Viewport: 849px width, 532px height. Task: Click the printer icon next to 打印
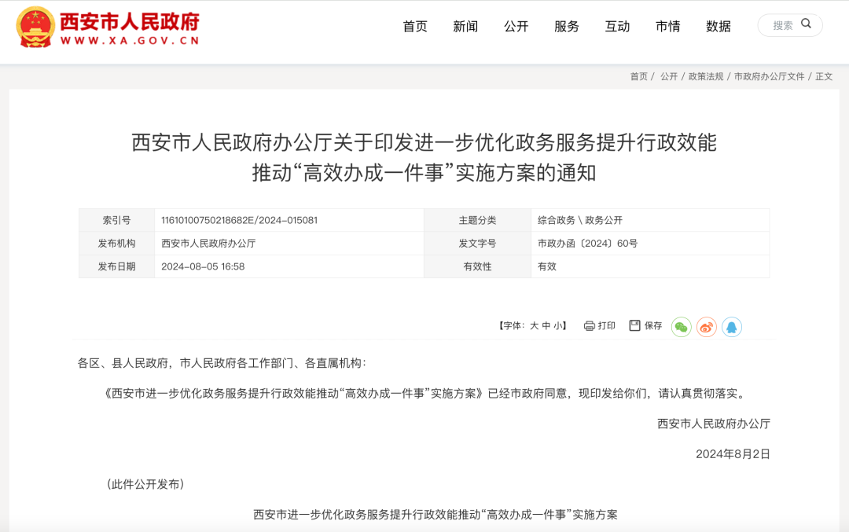tap(590, 325)
